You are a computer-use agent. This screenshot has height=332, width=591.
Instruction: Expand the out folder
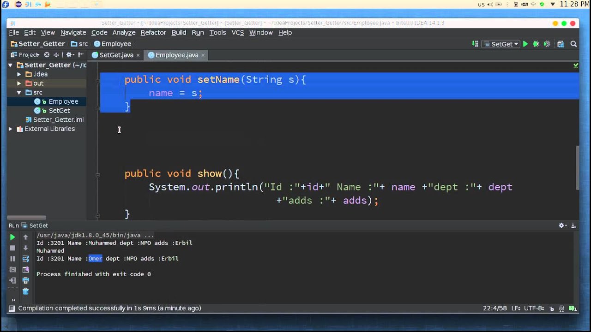click(19, 83)
